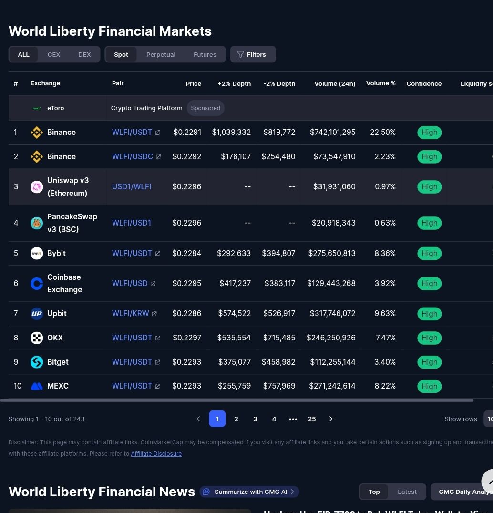Go to page 4
The height and width of the screenshot is (513, 493).
(x=274, y=419)
